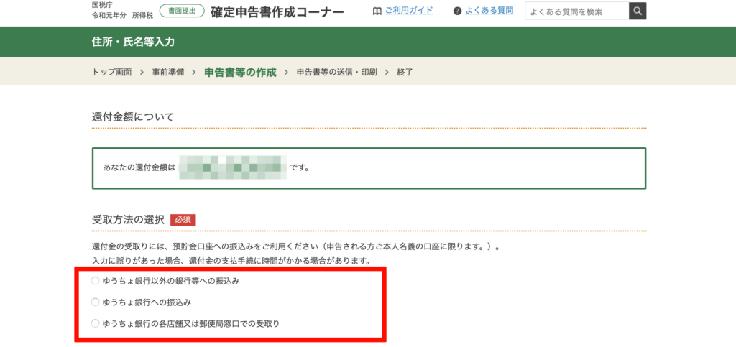Choose the ゆうちょ銀行への振込み radio option
The width and height of the screenshot is (736, 347).
pyautogui.click(x=96, y=302)
